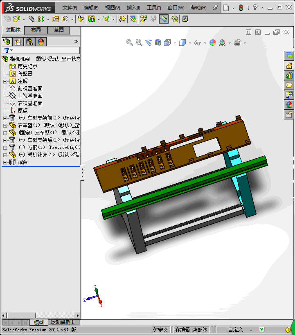Open the File Explorer task pane
295x335 pixels.
(289, 85)
